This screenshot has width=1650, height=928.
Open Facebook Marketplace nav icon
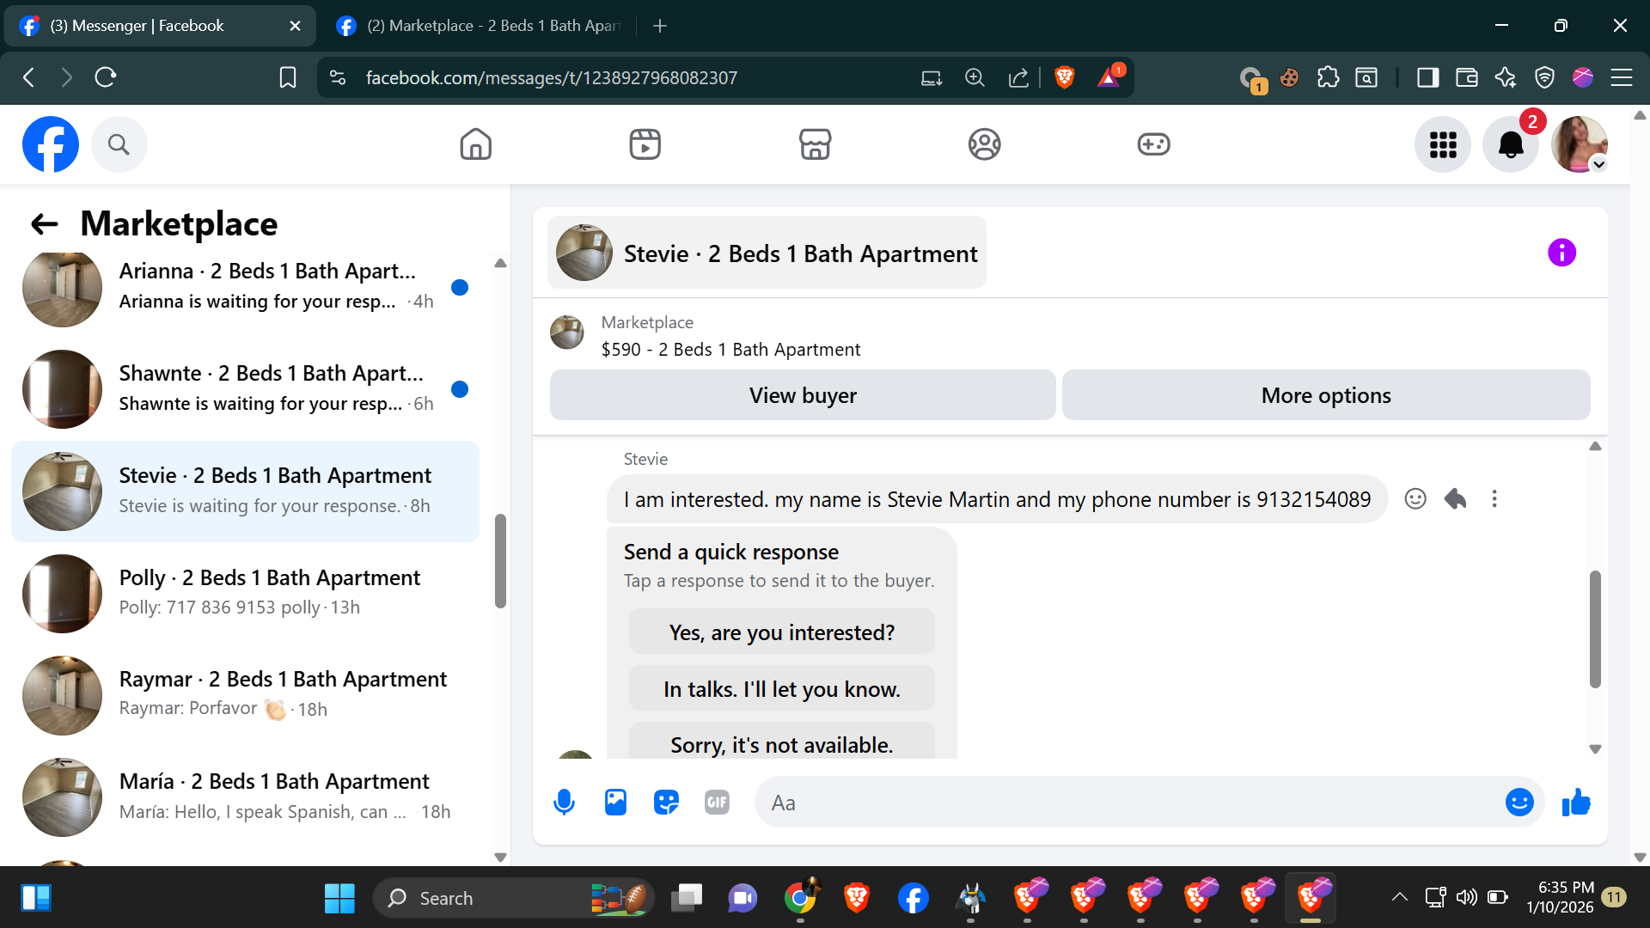click(x=815, y=144)
